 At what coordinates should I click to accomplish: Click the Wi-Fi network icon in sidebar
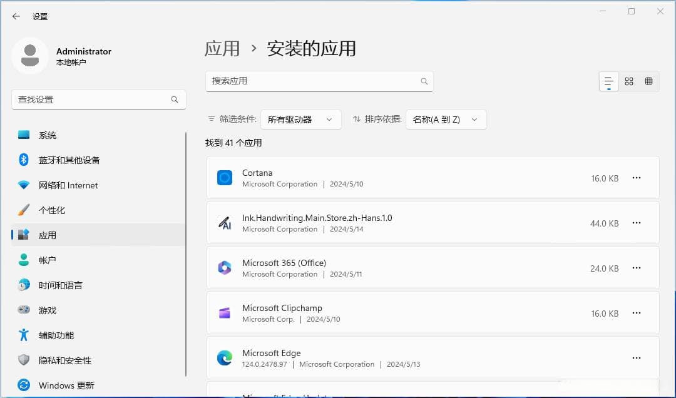point(24,185)
